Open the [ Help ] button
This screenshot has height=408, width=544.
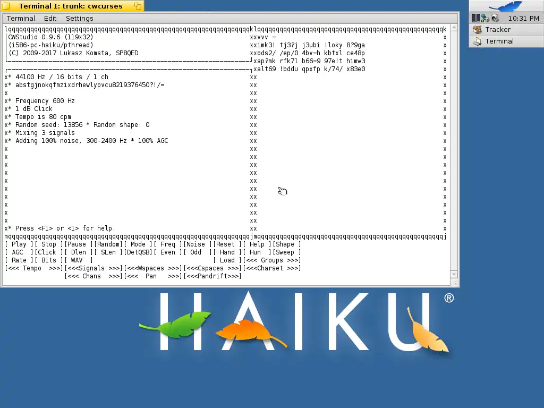(258, 244)
